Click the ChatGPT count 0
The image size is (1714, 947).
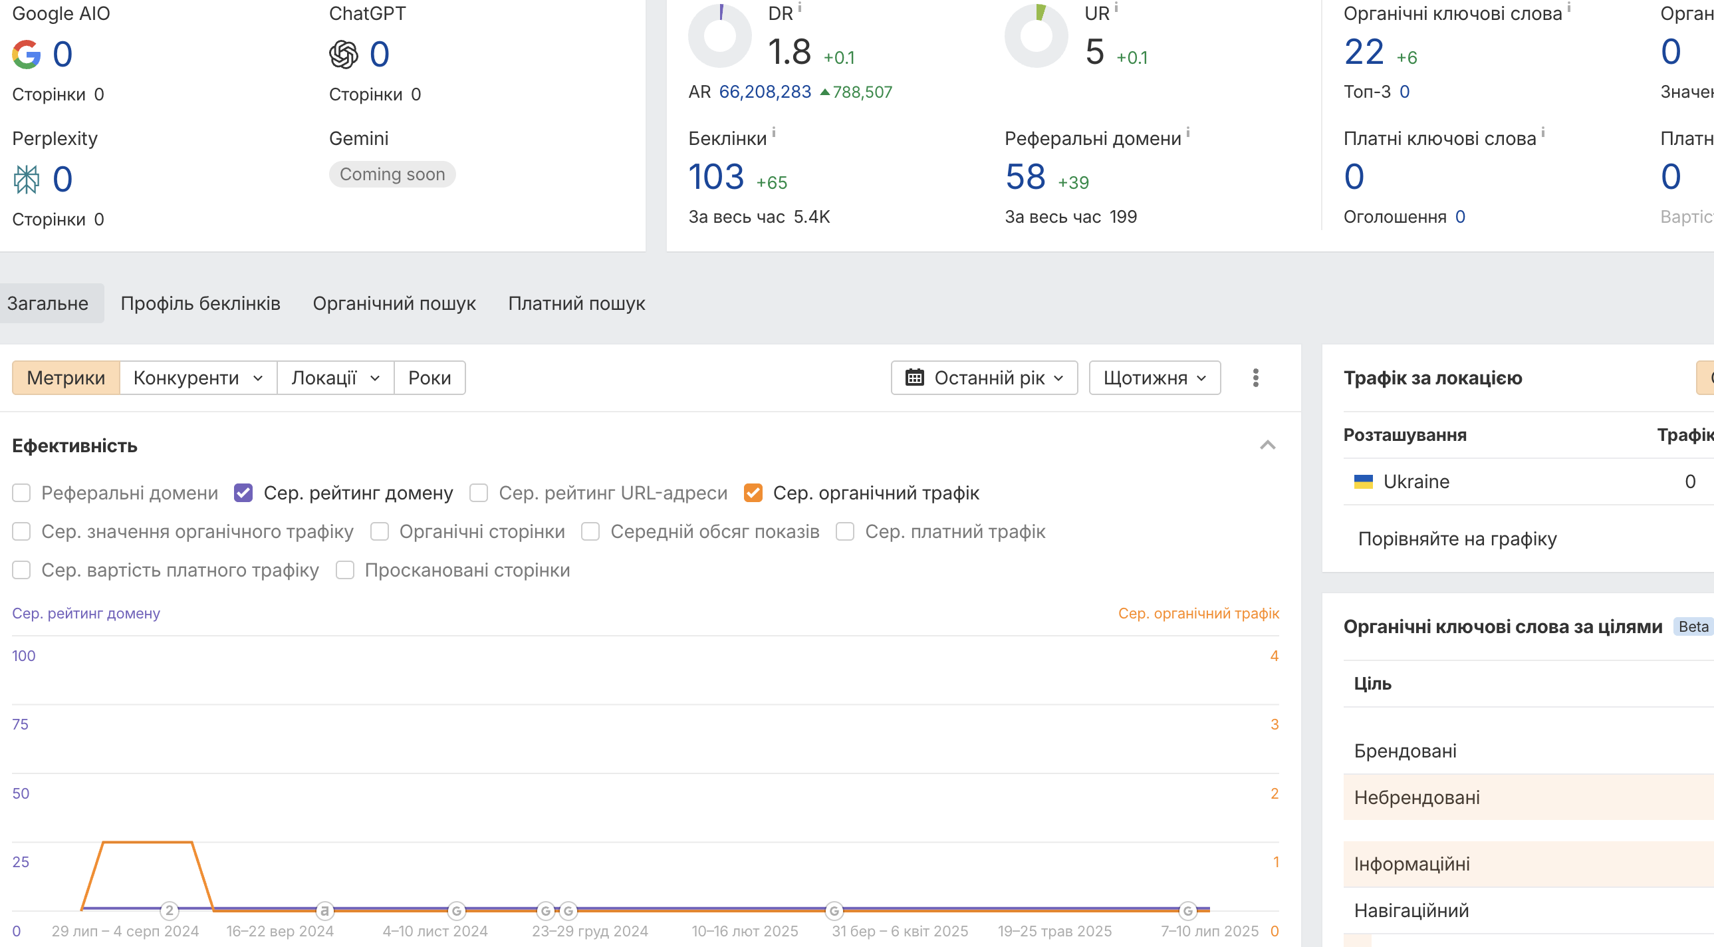pyautogui.click(x=379, y=55)
